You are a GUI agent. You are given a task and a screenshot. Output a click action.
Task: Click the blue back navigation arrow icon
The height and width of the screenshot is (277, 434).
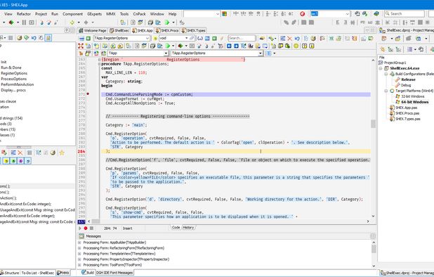(229, 46)
